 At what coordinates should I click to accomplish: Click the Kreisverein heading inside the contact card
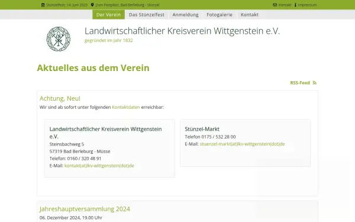click(105, 133)
